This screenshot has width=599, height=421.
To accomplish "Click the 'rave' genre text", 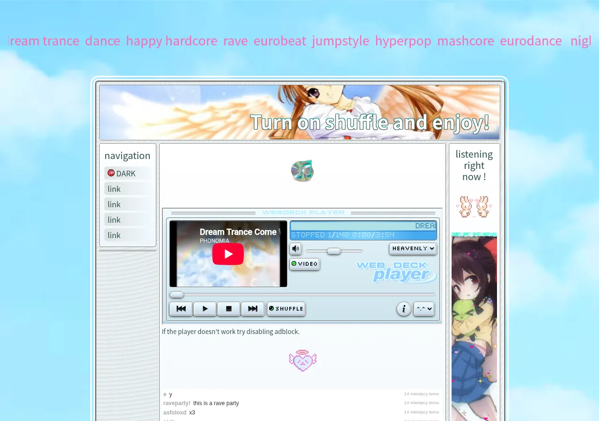I will tap(235, 41).
